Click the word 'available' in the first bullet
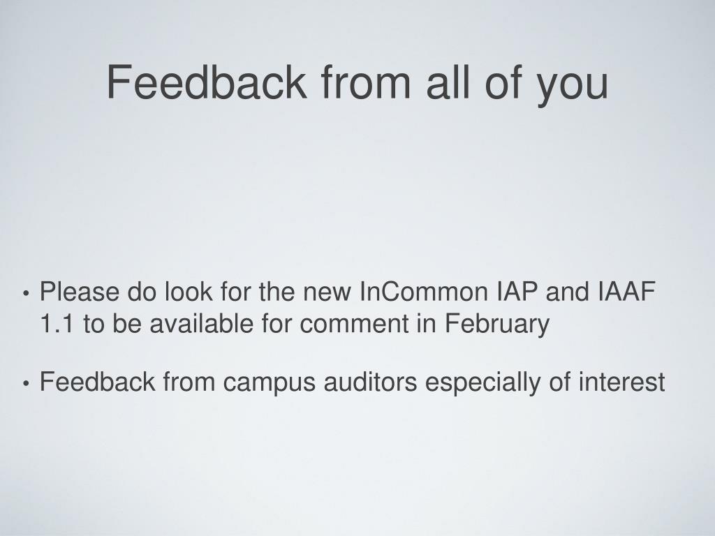The image size is (715, 536). [x=201, y=324]
